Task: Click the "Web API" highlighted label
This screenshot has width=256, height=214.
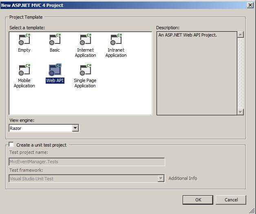Action: (55, 80)
